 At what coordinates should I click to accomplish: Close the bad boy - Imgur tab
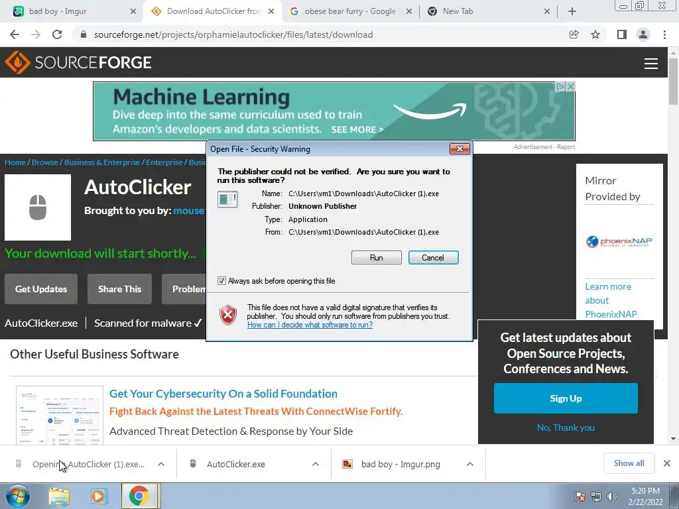[x=133, y=12]
